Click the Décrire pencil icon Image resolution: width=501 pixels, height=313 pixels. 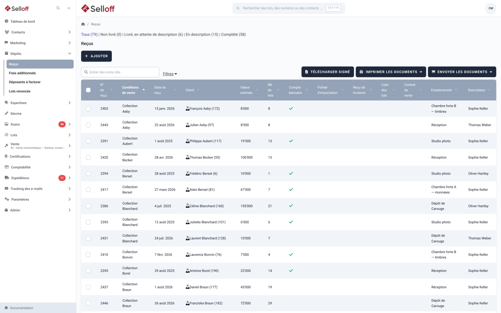[7, 113]
